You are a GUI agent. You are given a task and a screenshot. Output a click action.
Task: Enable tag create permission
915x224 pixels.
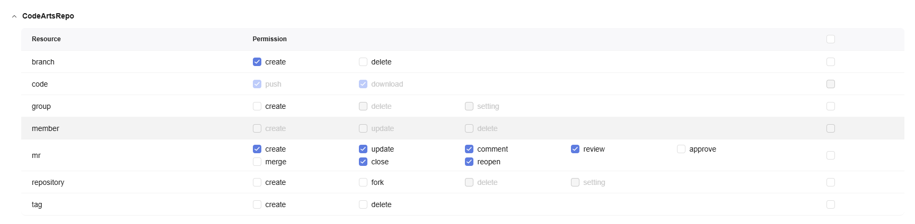pos(257,204)
